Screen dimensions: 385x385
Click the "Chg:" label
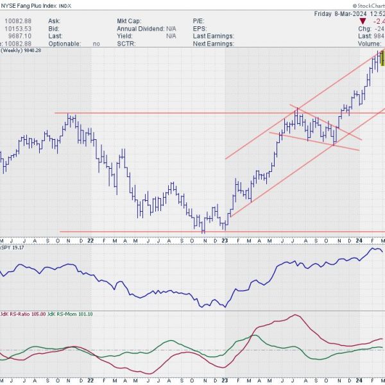[x=364, y=29]
